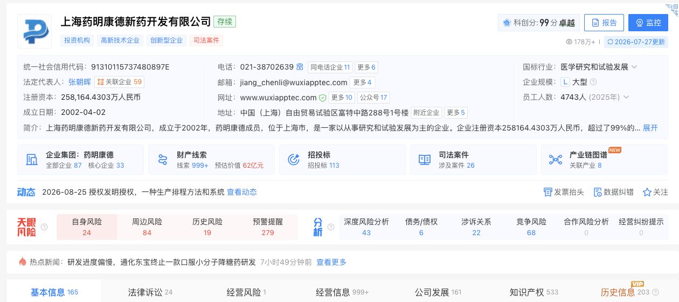The height and width of the screenshot is (302, 679).
Task: Show 更多 5 addresses
Action: coord(456,113)
